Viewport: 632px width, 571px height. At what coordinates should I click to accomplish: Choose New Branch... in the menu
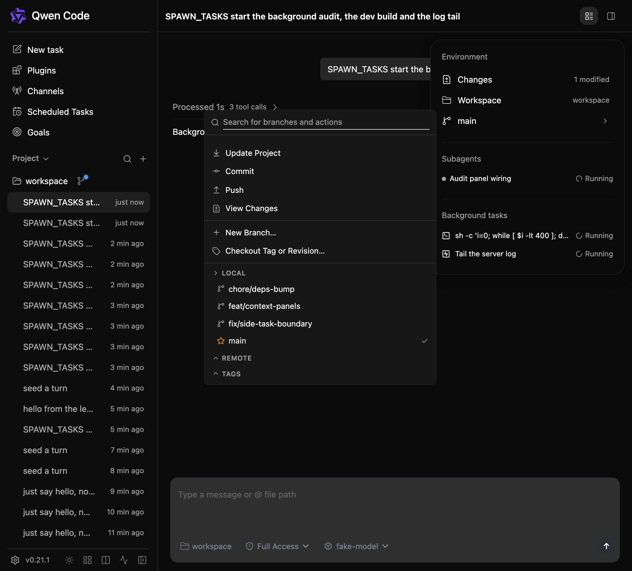click(x=320, y=233)
